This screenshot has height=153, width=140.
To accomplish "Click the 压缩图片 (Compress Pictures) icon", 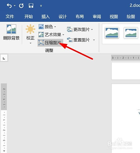I will coord(41,43).
